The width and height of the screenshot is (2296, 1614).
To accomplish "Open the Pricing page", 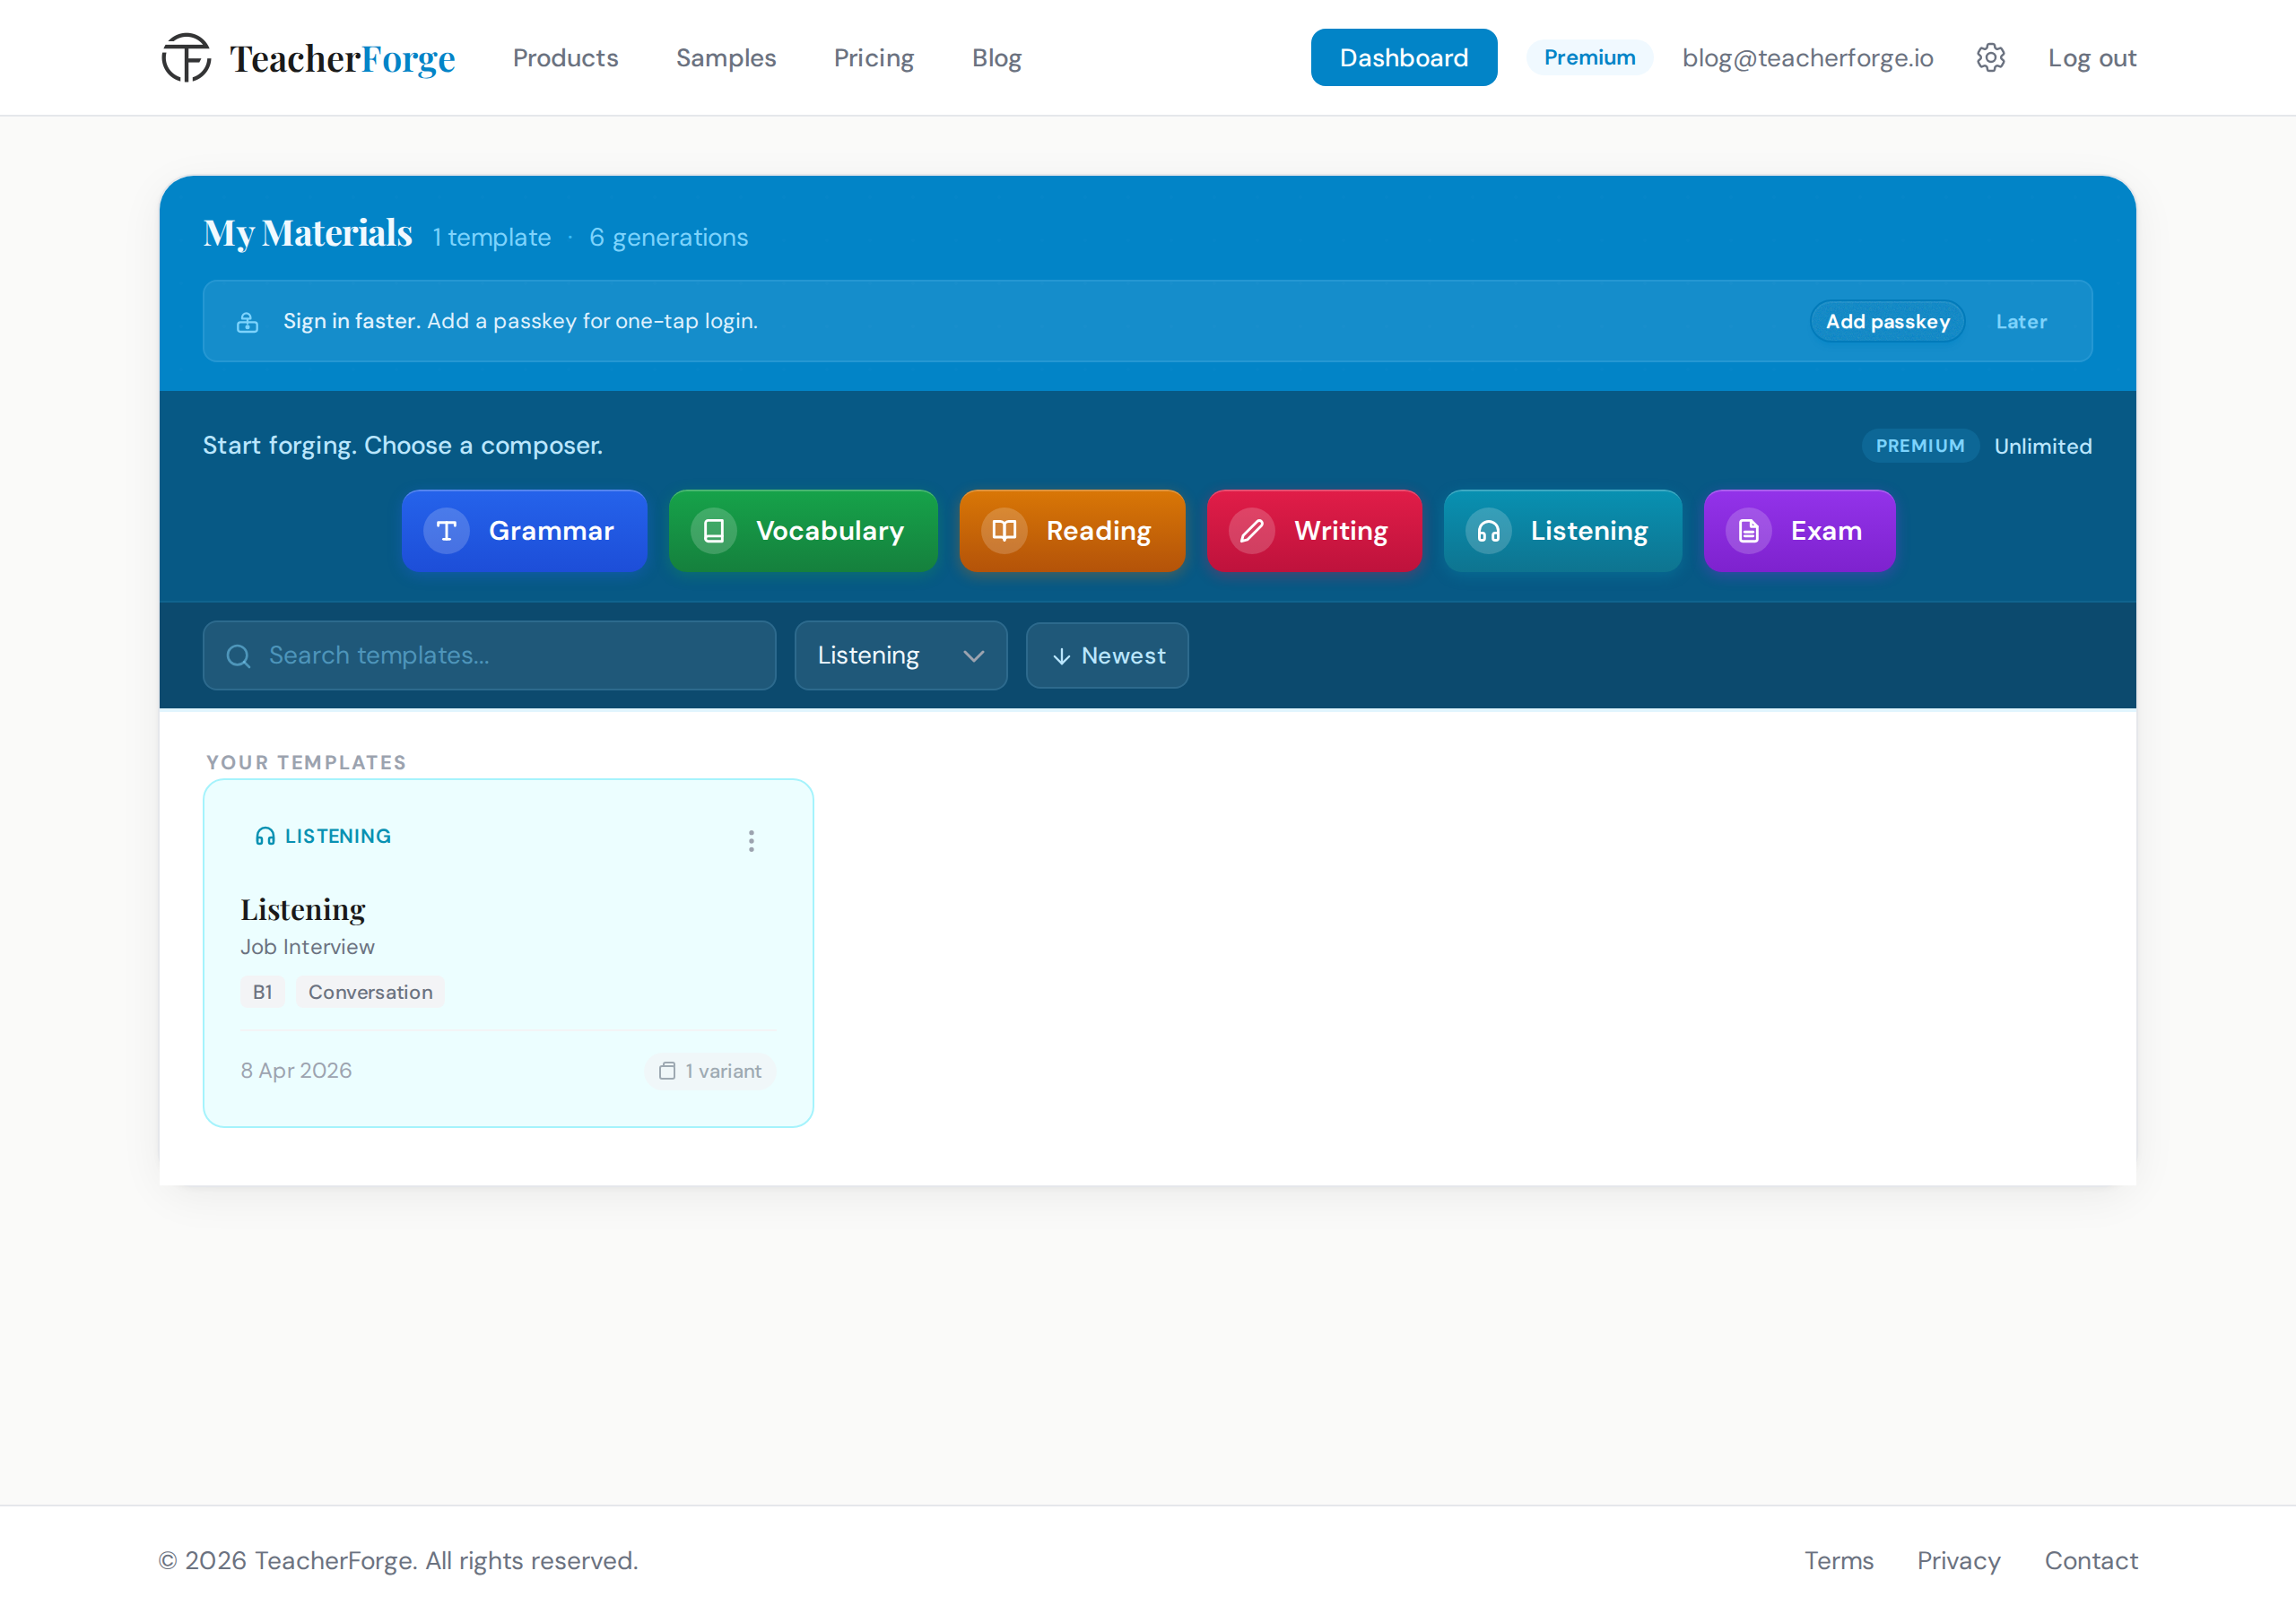I will point(874,58).
